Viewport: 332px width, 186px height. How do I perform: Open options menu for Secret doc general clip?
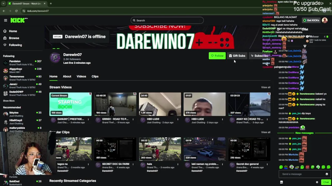267,164
